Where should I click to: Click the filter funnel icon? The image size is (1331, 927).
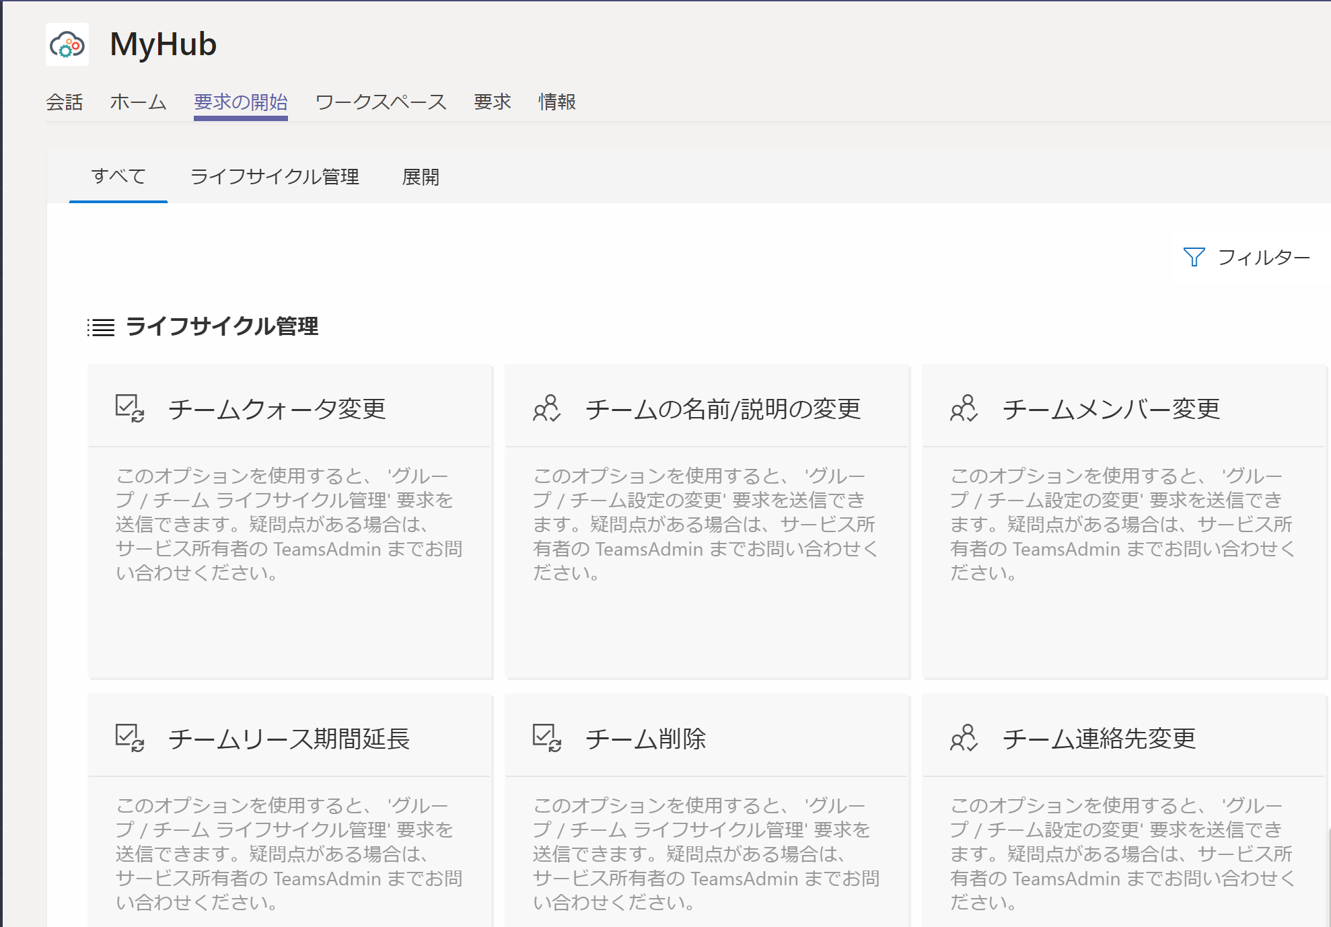pos(1194,257)
